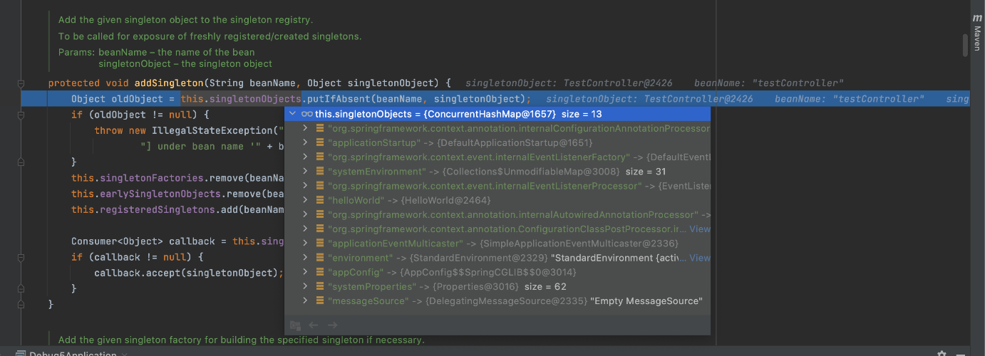Expand the "appConfig" entry node
This screenshot has width=985, height=356.
[305, 273]
